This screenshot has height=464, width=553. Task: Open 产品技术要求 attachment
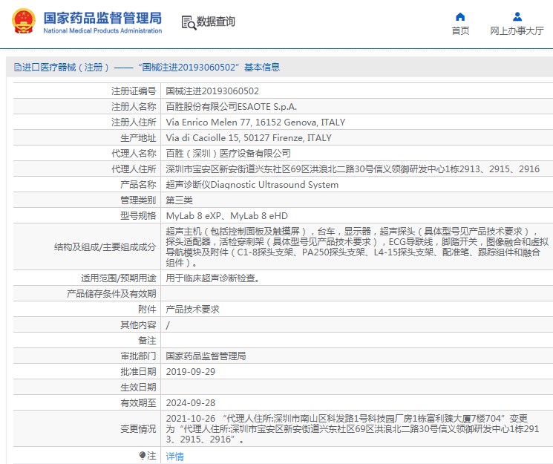[x=192, y=309]
